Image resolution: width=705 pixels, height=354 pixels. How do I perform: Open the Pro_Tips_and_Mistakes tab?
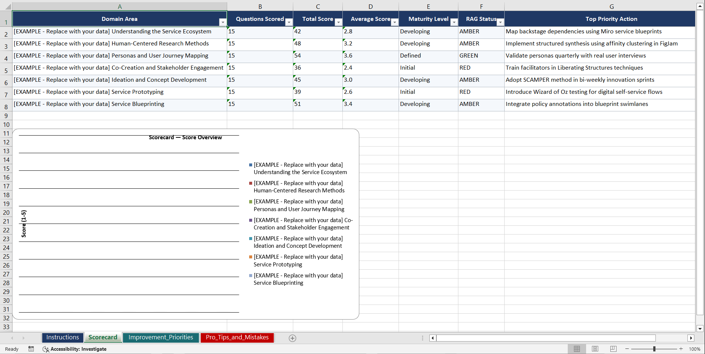(x=237, y=337)
